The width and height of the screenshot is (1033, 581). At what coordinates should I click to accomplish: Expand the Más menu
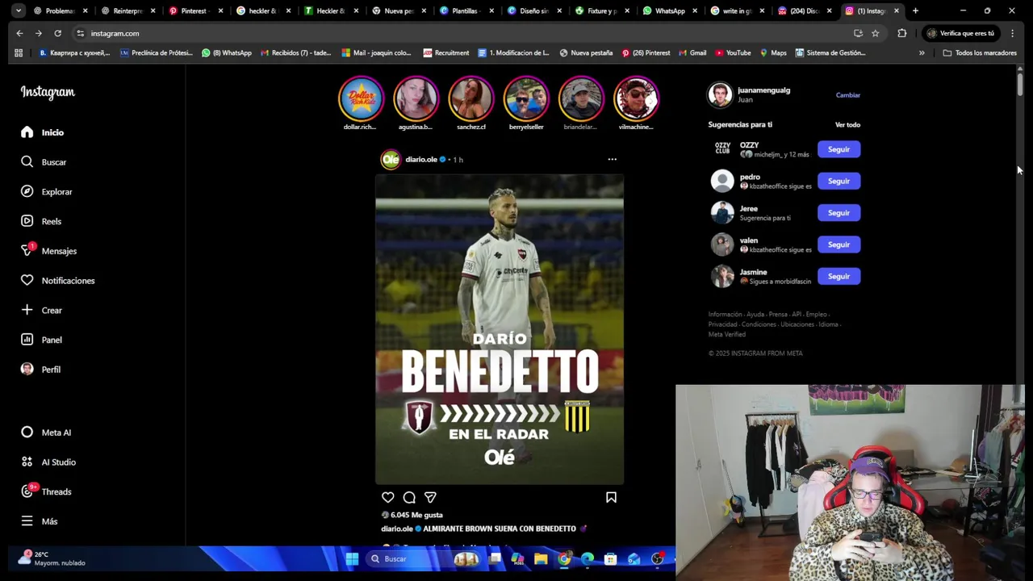pyautogui.click(x=39, y=521)
